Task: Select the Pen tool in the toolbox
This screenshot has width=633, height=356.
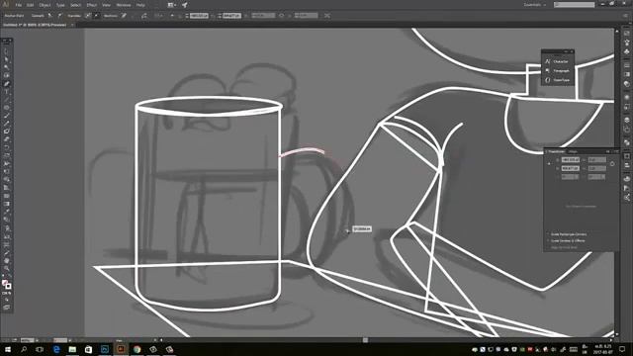Action: coord(7,84)
